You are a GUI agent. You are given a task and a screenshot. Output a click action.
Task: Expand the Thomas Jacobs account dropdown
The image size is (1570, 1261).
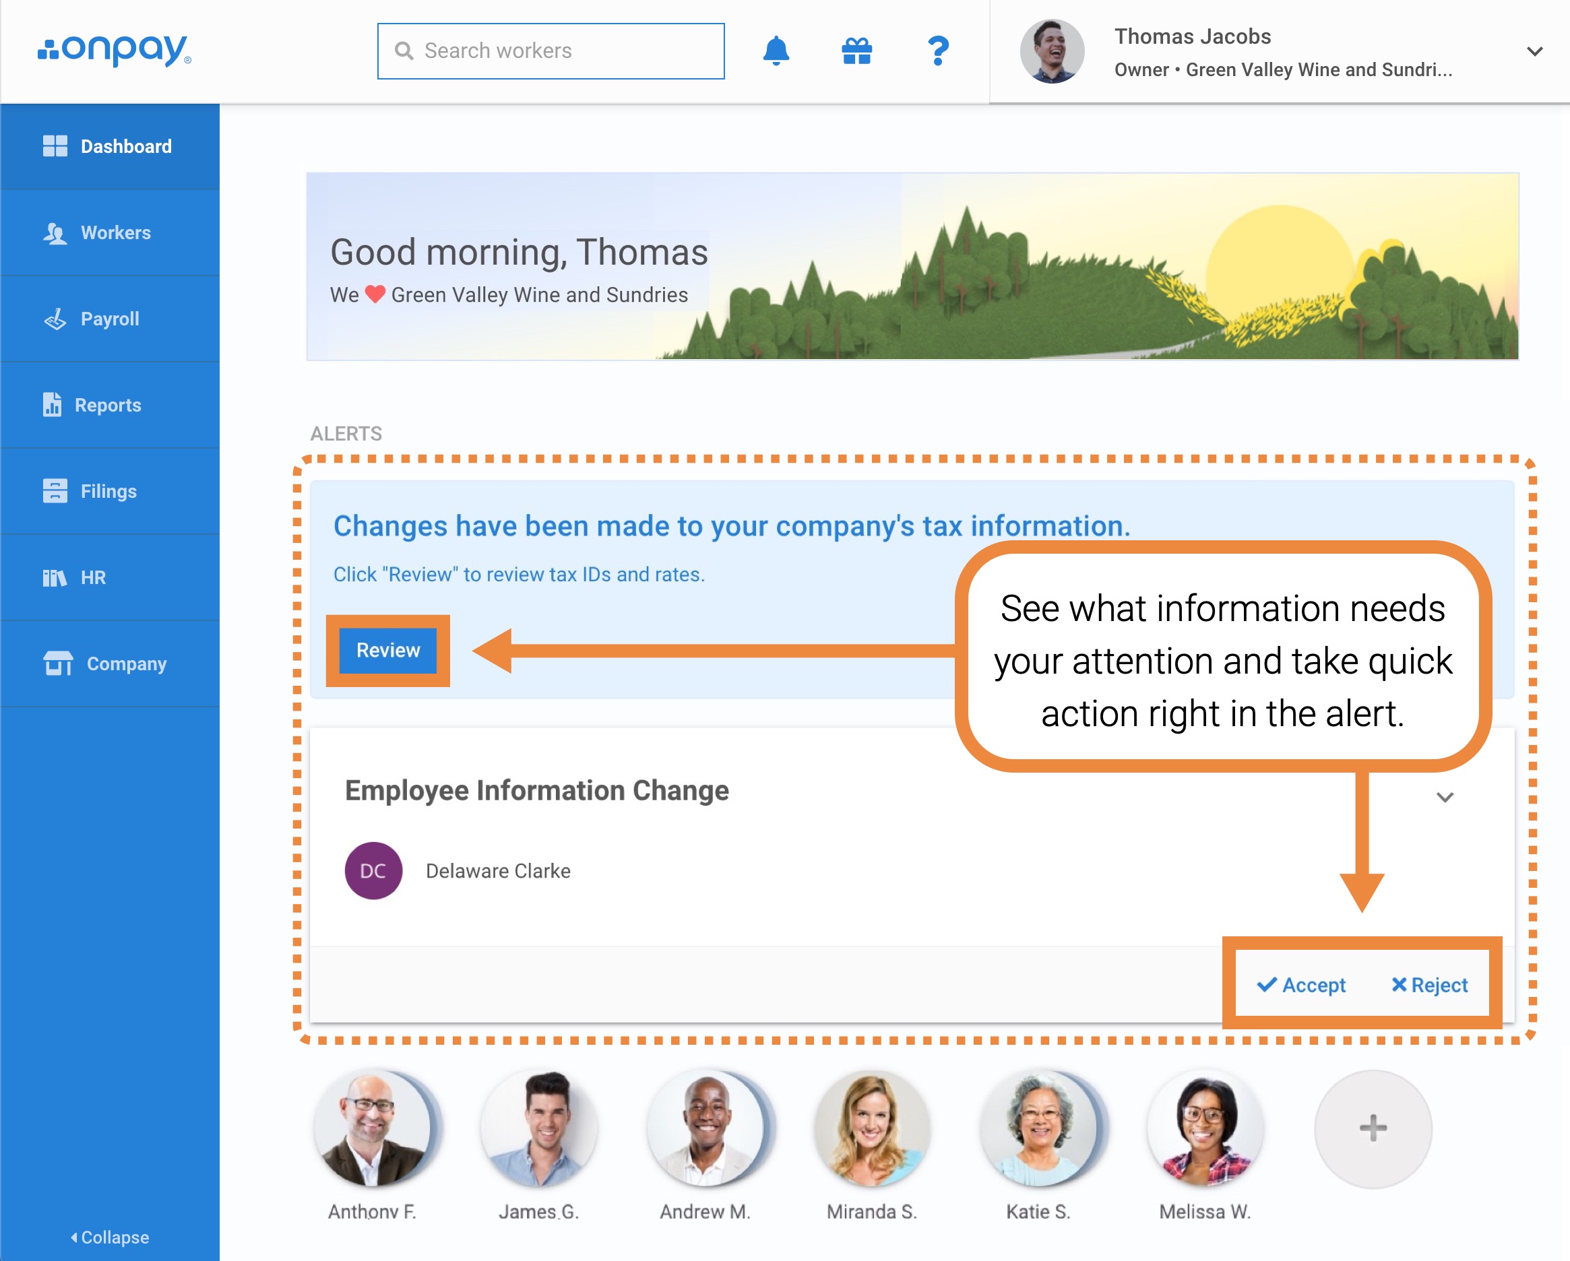[1534, 51]
